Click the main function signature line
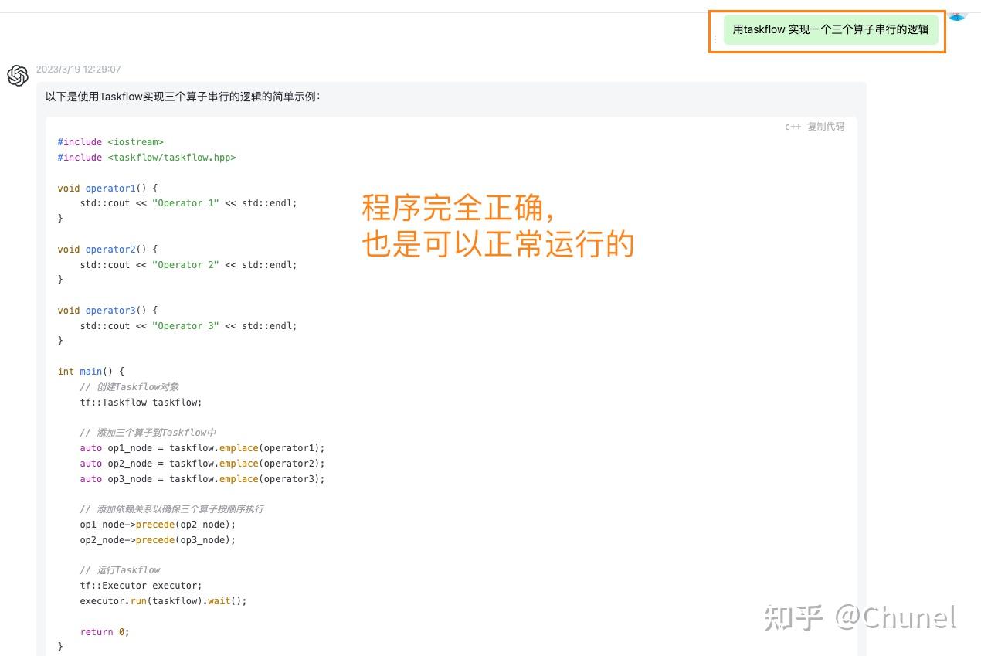 (90, 371)
